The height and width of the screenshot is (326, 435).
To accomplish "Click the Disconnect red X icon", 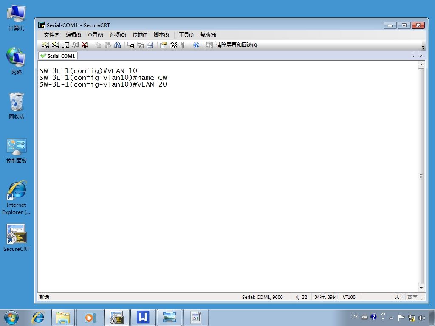I will [x=85, y=45].
